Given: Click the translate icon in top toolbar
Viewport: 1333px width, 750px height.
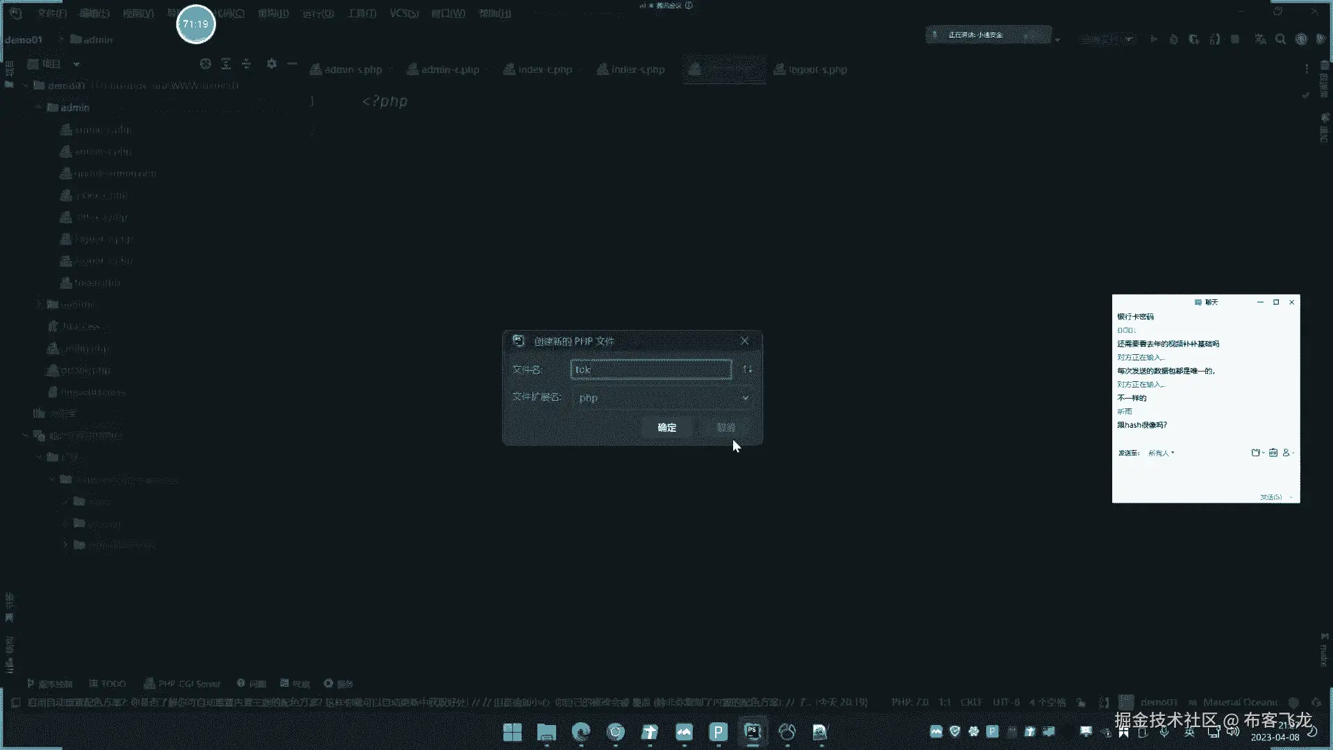Looking at the screenshot, I should 1260,40.
